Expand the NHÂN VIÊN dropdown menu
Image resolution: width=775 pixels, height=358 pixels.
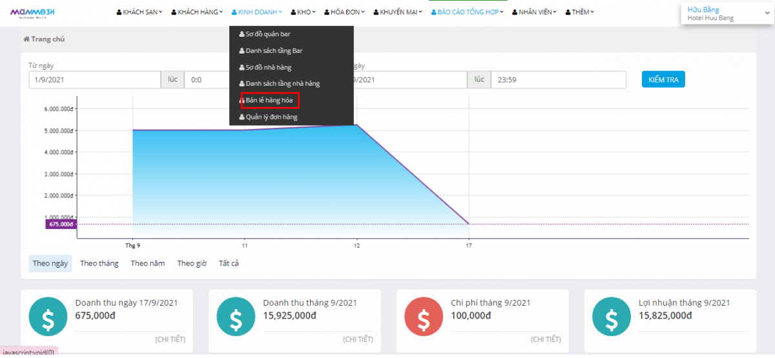point(535,12)
